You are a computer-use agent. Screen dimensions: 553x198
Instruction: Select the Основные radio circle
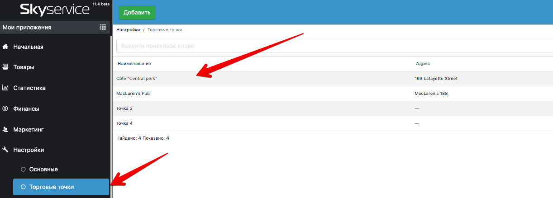pos(23,169)
